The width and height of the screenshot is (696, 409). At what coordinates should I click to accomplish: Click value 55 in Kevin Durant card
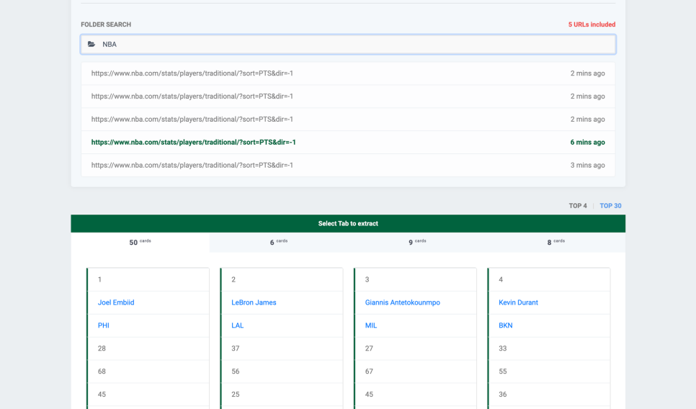click(502, 372)
